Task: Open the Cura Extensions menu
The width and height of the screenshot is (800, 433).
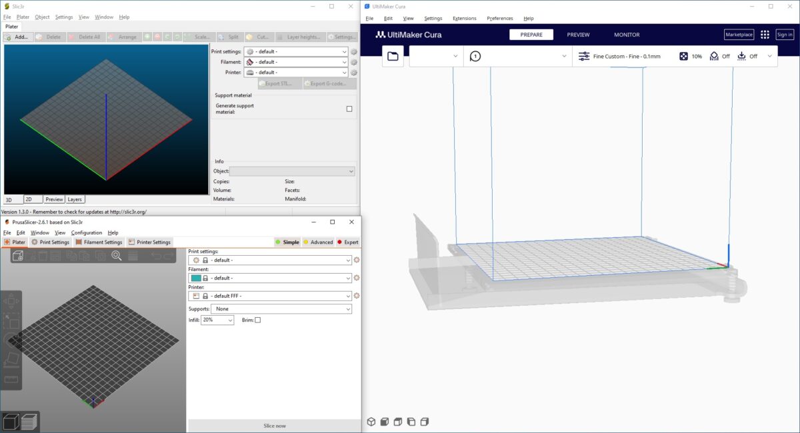Action: click(x=465, y=19)
